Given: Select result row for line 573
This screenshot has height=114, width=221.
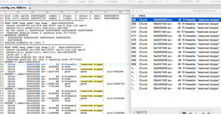Looking at the screenshot, I should tap(176, 32).
